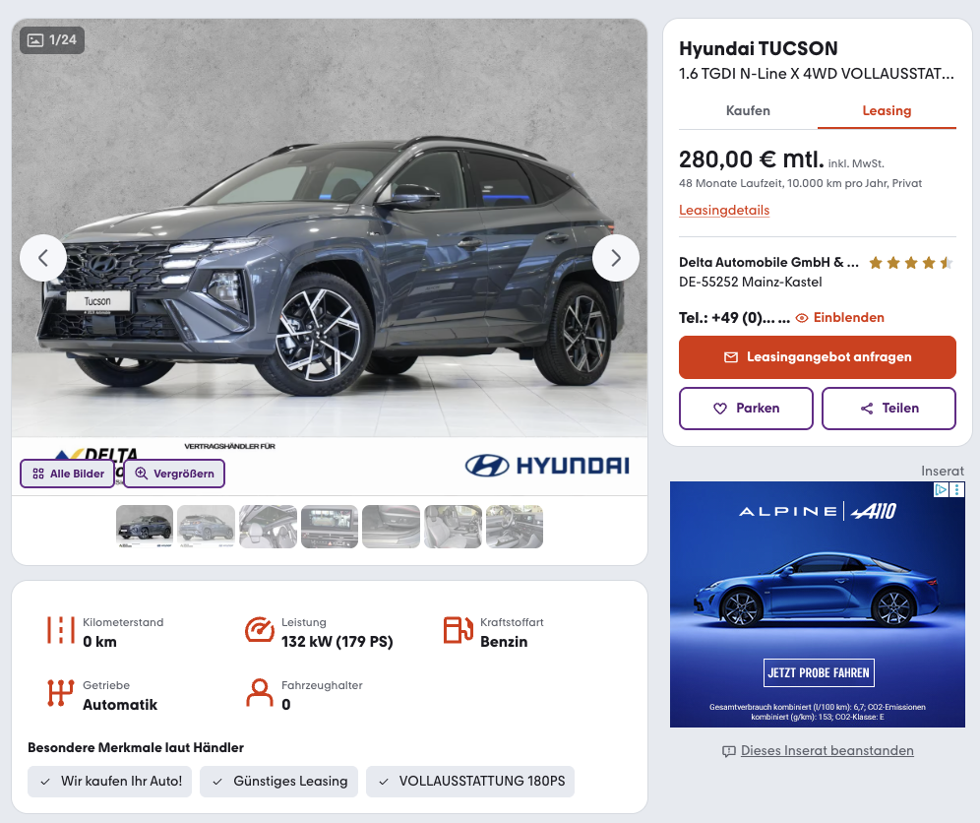Share listing with Teilen button
Image resolution: width=980 pixels, height=823 pixels.
coord(888,409)
